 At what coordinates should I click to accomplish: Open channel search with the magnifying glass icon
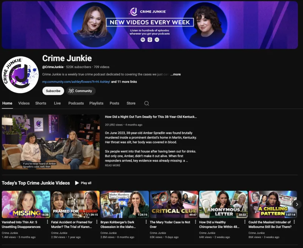tap(146, 103)
